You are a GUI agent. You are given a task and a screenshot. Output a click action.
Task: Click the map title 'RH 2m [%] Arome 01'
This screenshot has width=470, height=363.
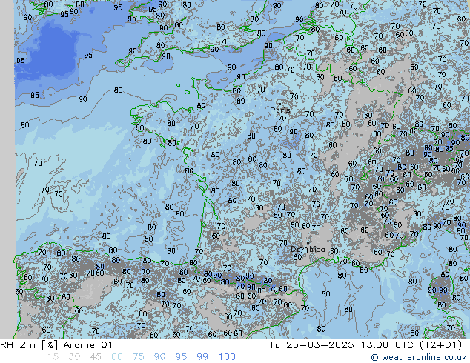tap(56, 345)
